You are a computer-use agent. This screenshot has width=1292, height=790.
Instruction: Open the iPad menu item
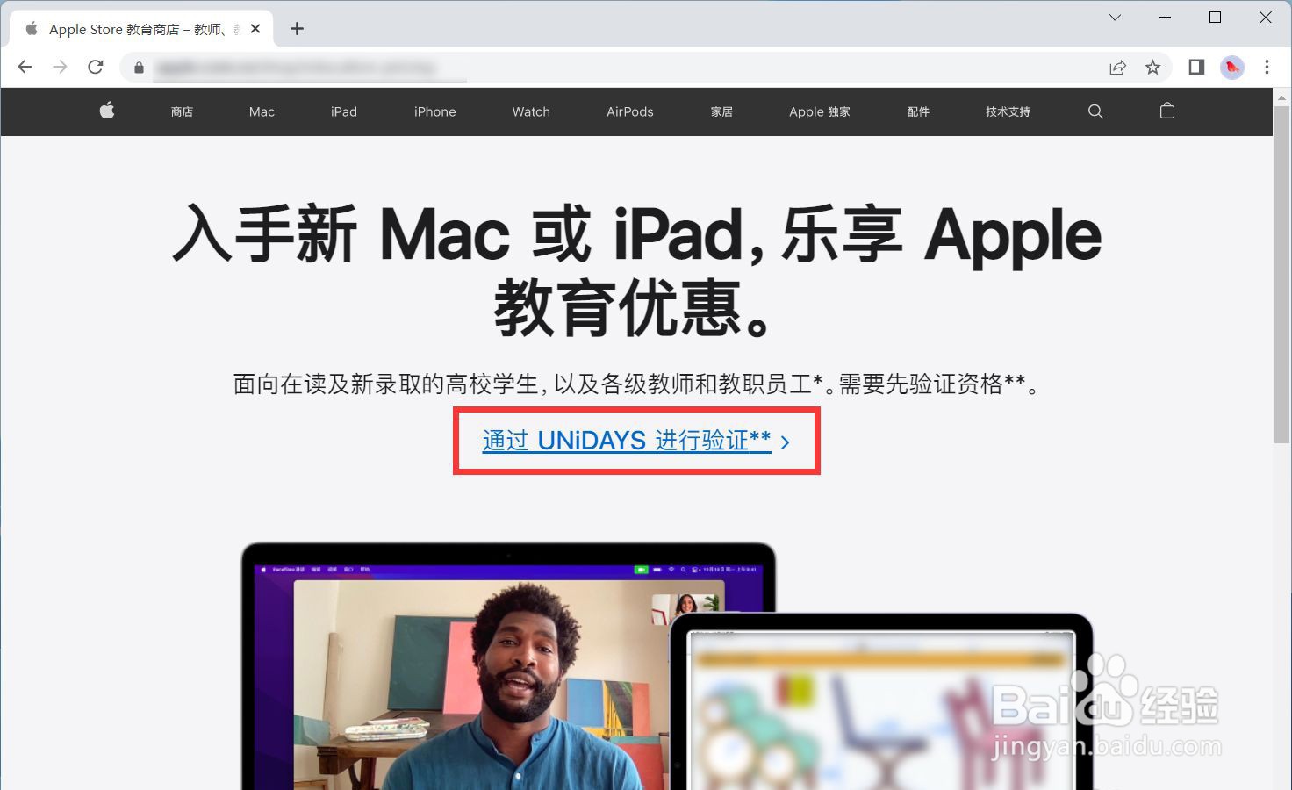[344, 111]
